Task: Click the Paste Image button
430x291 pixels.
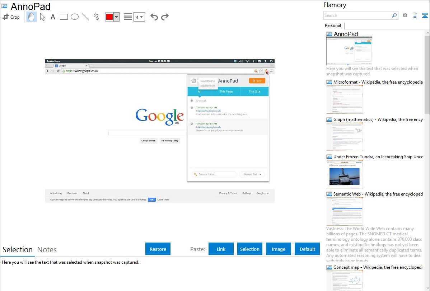Action: (279, 249)
